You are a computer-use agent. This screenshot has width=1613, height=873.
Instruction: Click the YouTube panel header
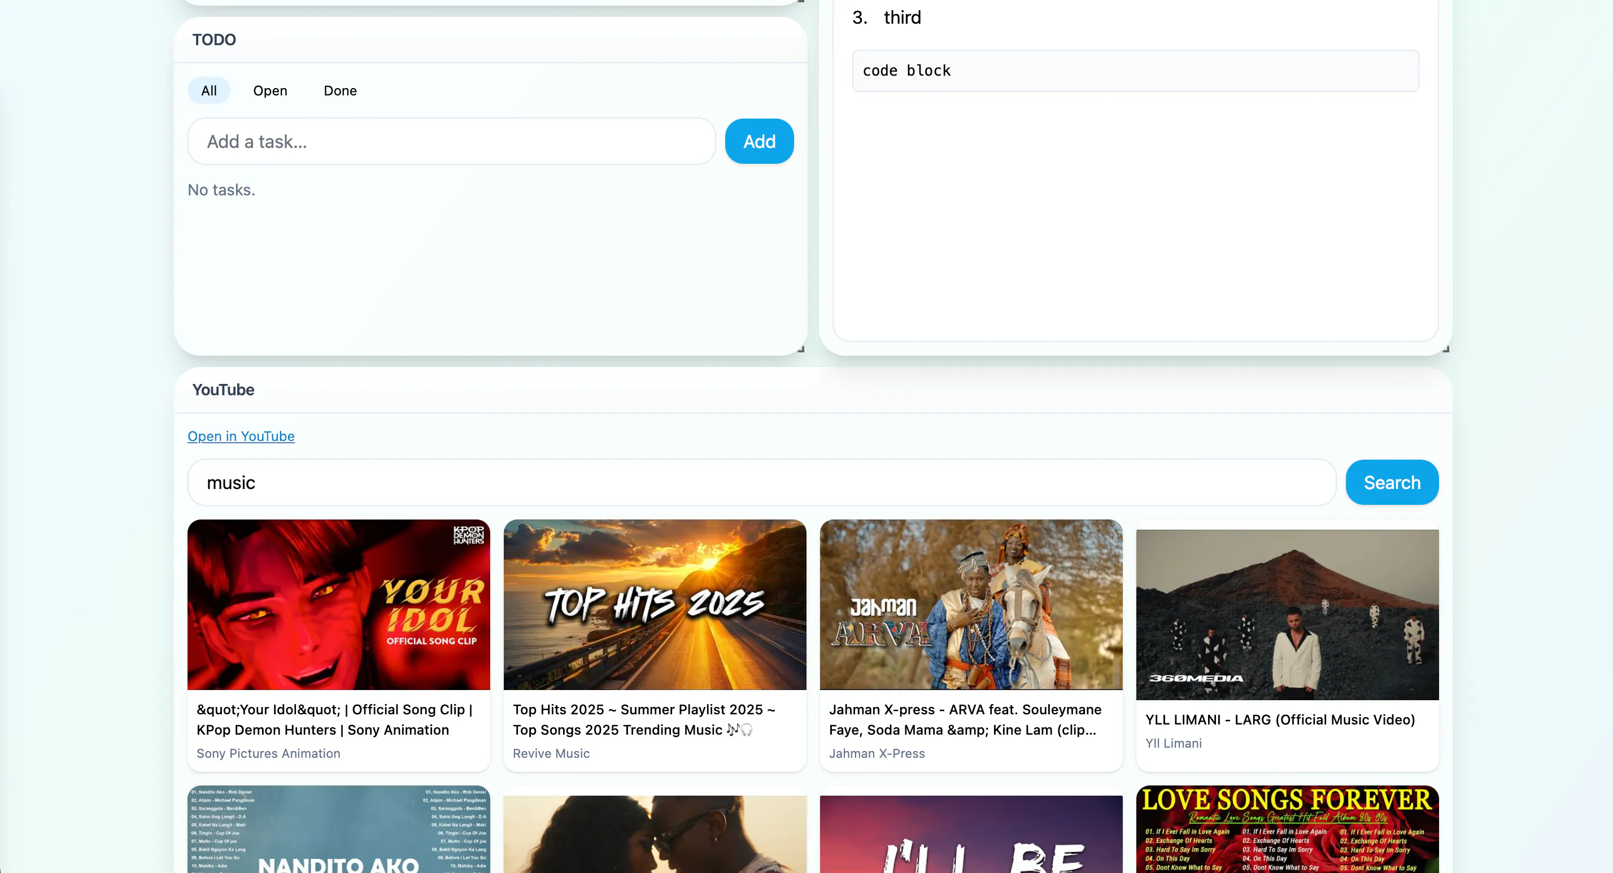[813, 390]
